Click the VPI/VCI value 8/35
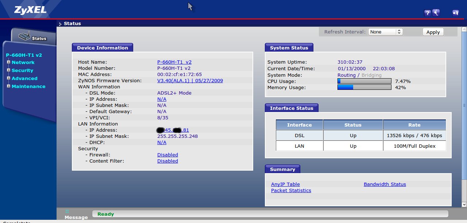Viewport: 467px width, 223px height. click(163, 118)
